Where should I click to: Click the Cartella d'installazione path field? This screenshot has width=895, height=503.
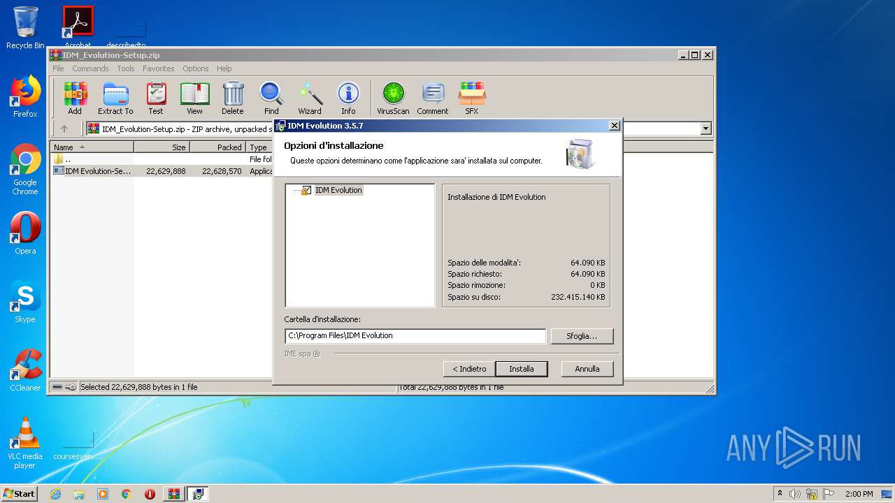(x=415, y=336)
